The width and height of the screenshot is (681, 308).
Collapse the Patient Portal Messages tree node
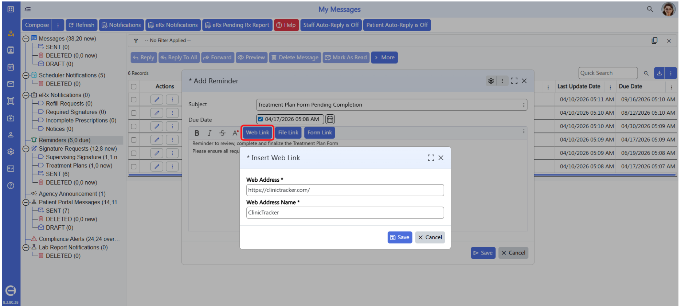pos(26,202)
